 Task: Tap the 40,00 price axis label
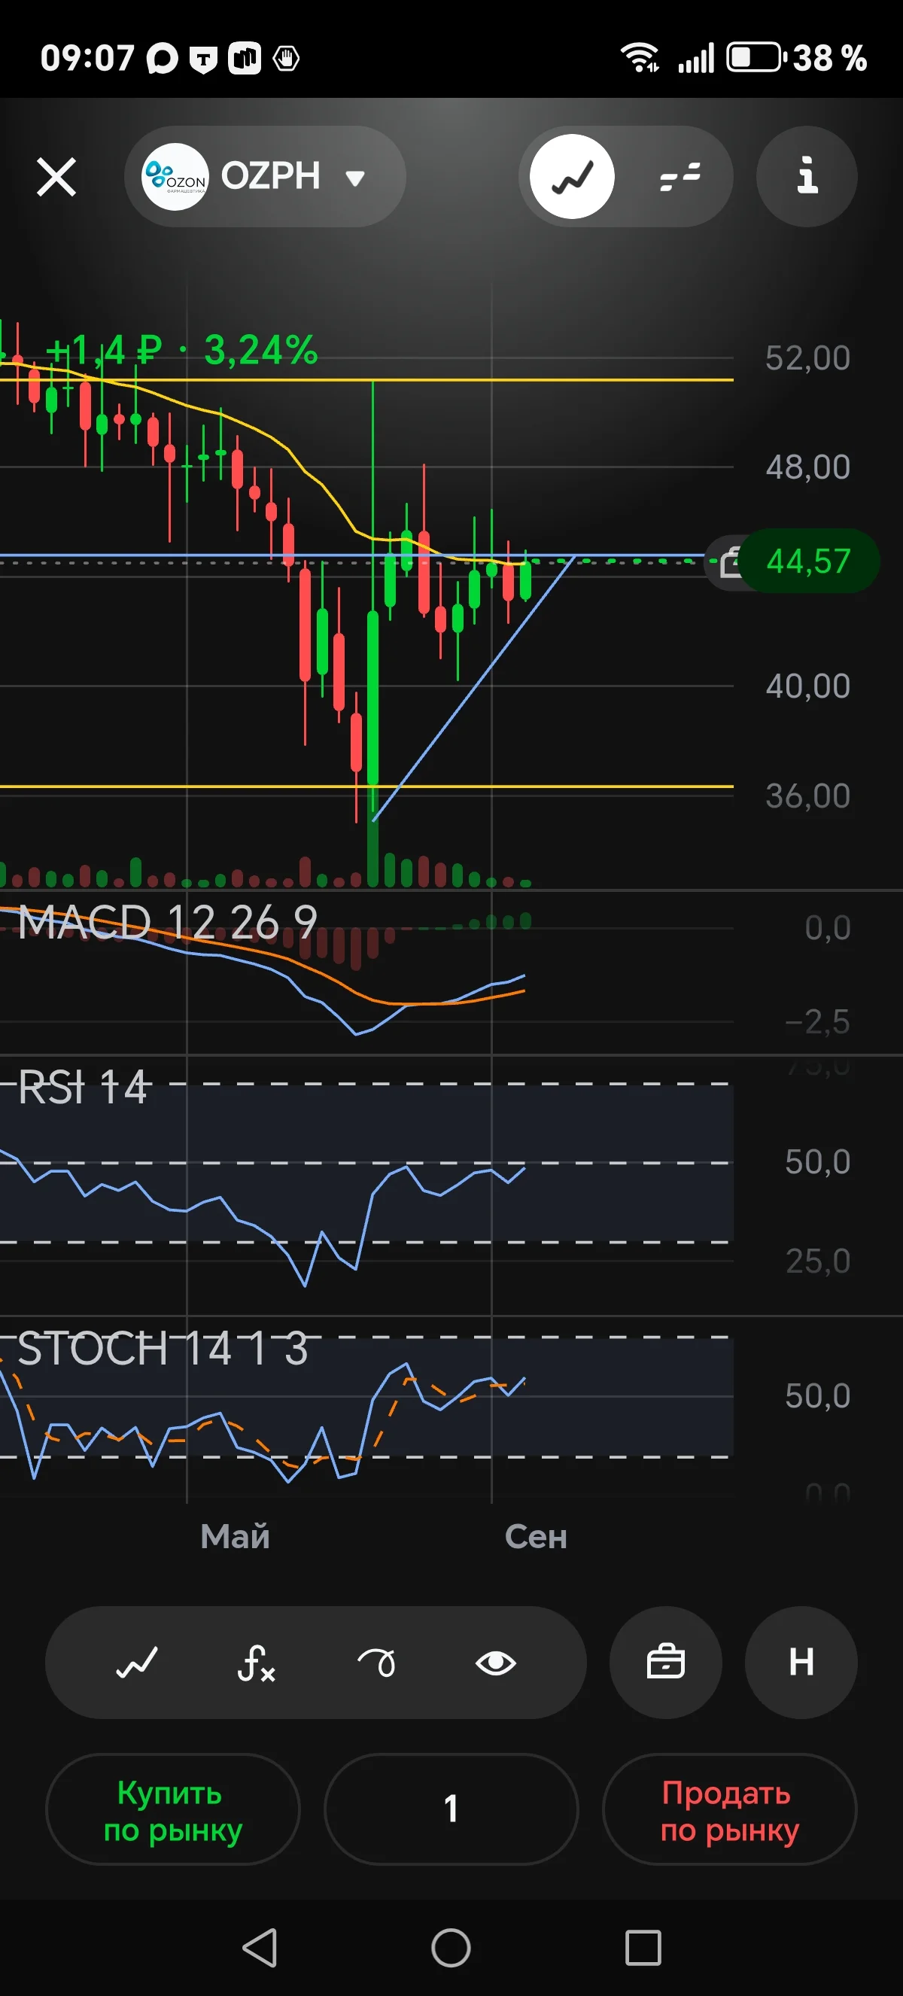point(807,686)
